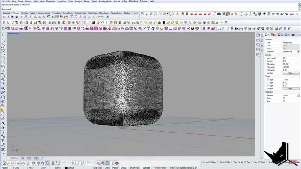Toggle the Point osnap checkbox

(218, 162)
